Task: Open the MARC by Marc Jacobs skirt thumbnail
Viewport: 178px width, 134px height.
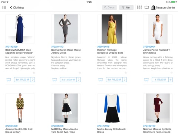Action: (66, 108)
